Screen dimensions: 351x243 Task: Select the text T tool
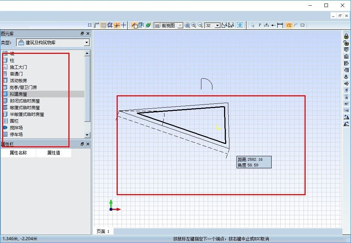point(260,25)
